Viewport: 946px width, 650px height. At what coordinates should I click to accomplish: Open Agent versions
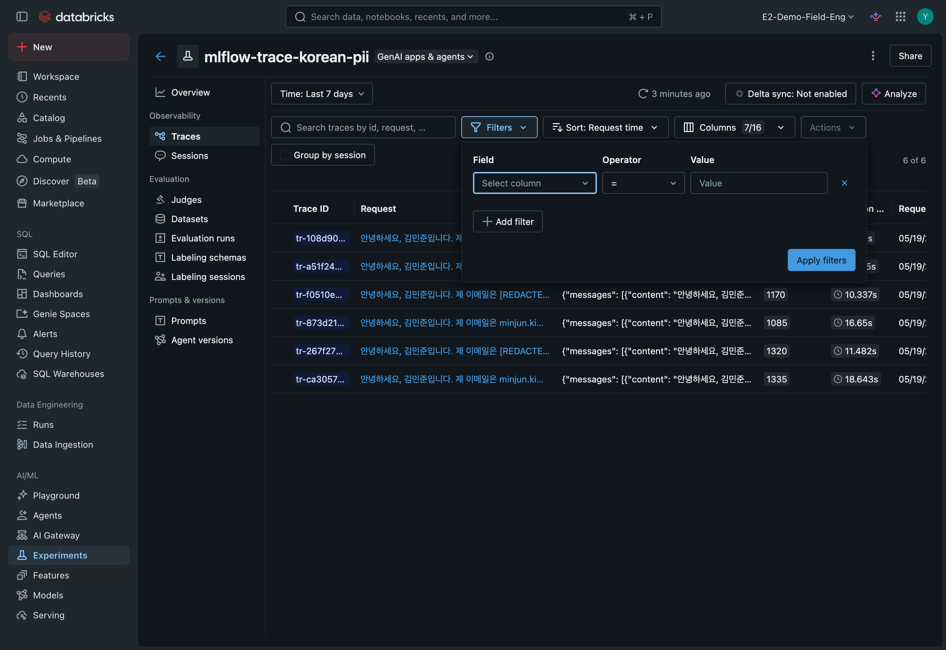pyautogui.click(x=204, y=340)
